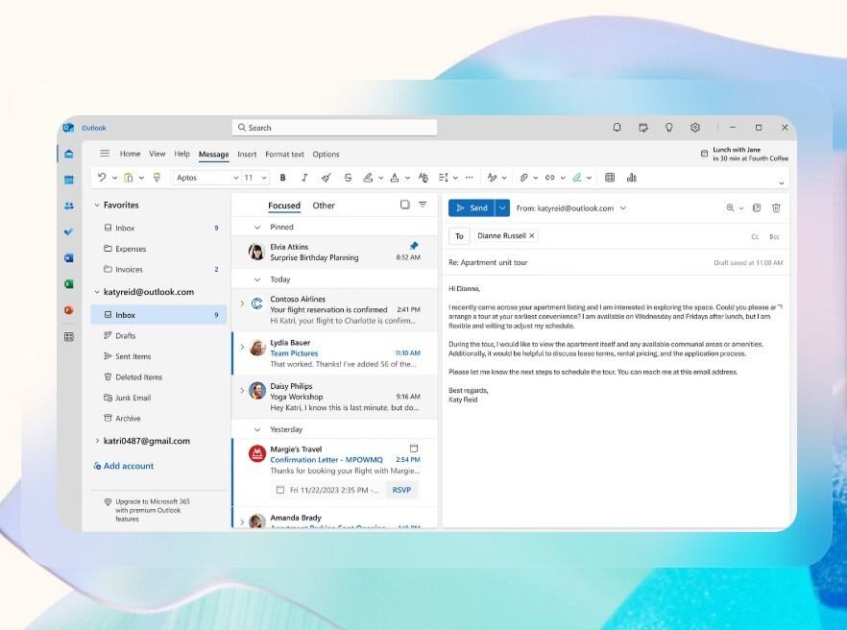Click the attach file paperclip icon

[x=524, y=178]
